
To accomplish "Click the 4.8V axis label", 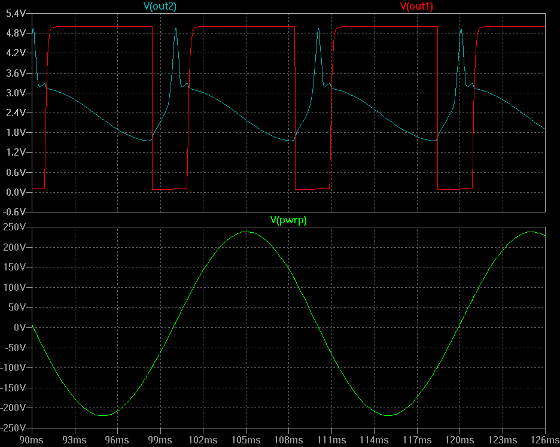I will point(16,34).
